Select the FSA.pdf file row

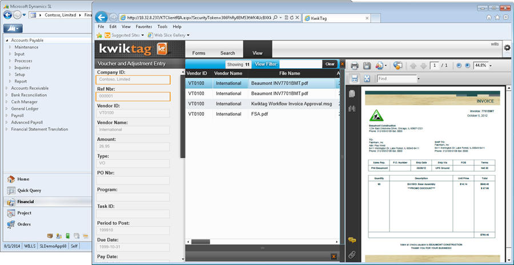[263, 114]
